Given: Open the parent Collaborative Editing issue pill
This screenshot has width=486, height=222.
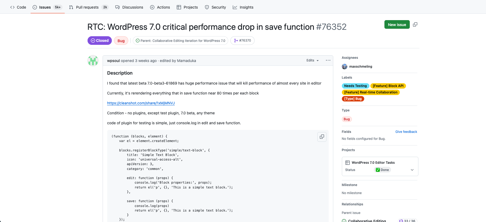Looking at the screenshot, I should coord(180,41).
